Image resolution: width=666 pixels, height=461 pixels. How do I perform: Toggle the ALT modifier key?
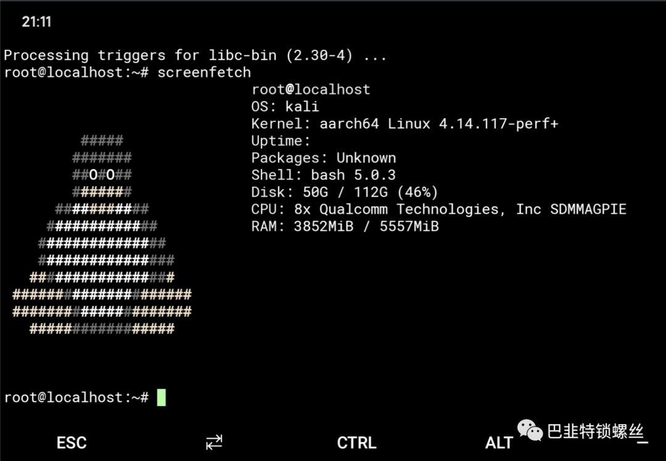(x=499, y=443)
